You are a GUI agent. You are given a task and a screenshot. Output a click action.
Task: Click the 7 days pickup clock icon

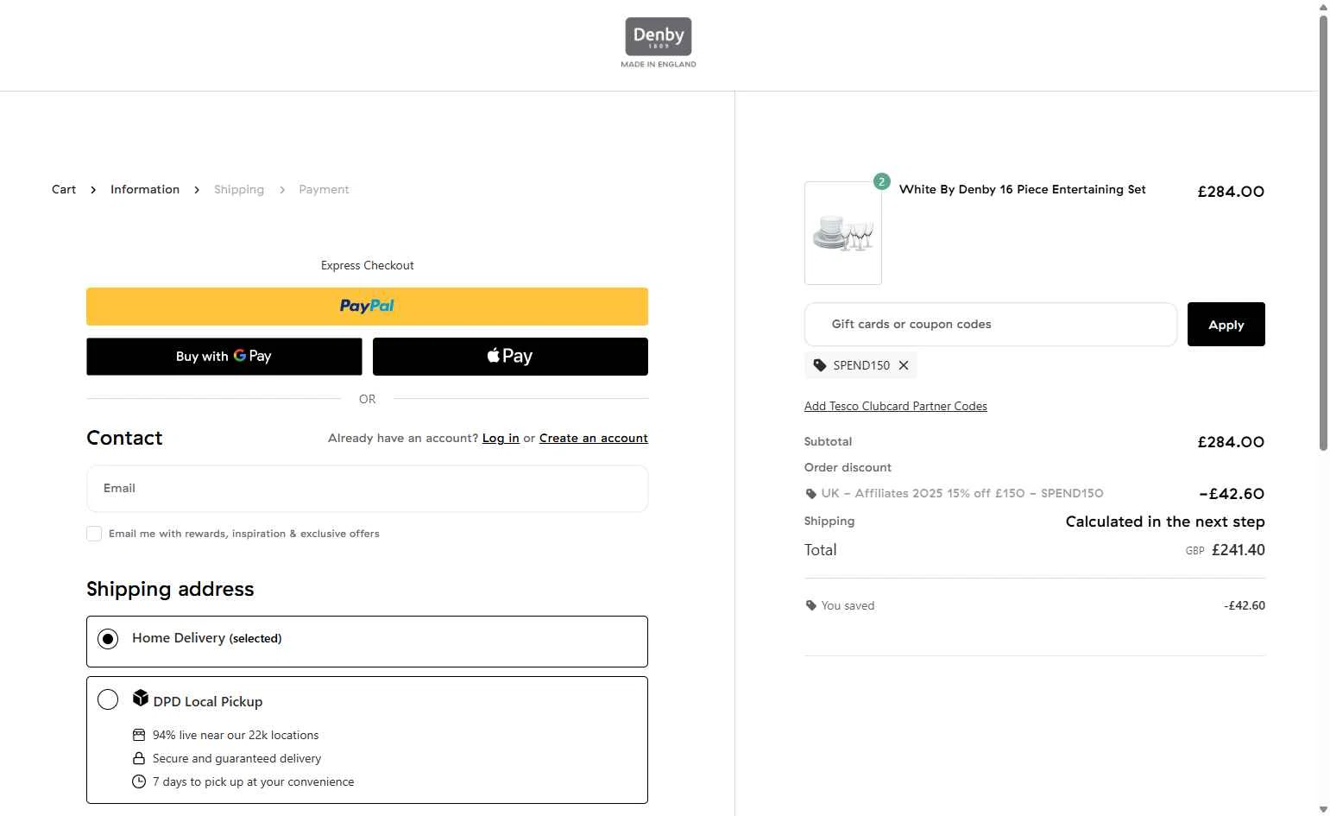click(139, 781)
